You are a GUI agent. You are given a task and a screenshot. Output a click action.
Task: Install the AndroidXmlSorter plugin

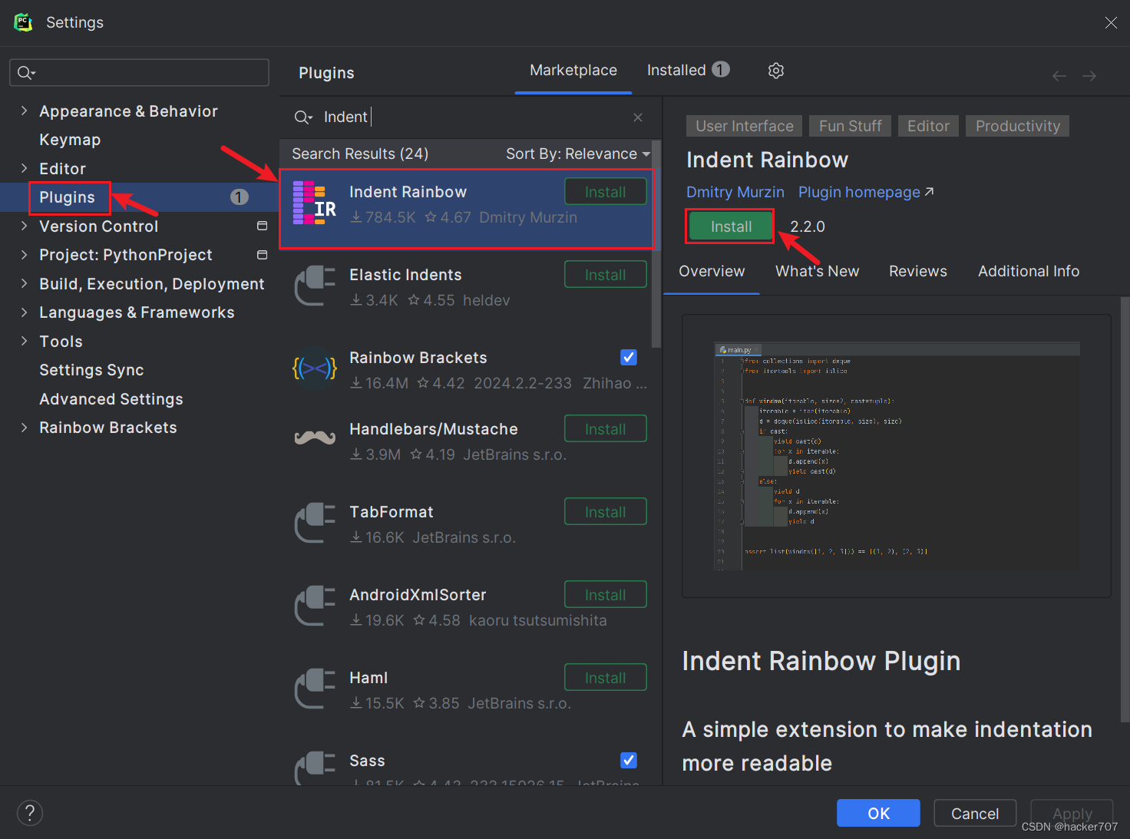[606, 595]
